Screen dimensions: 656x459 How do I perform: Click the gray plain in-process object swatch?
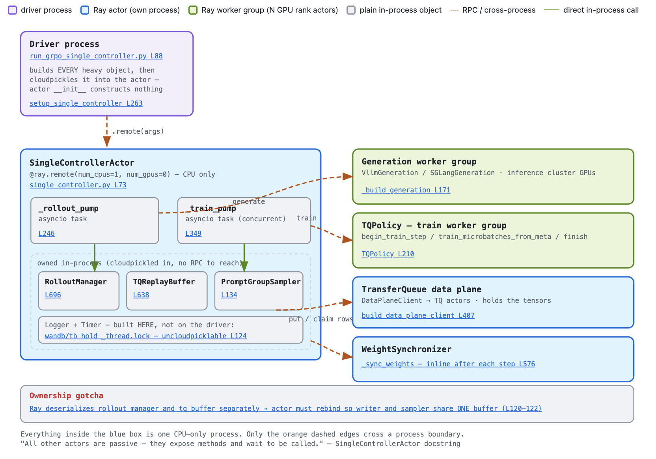click(x=351, y=10)
